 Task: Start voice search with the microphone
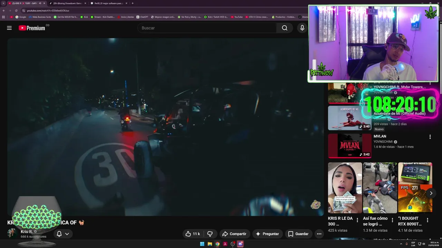click(x=302, y=28)
